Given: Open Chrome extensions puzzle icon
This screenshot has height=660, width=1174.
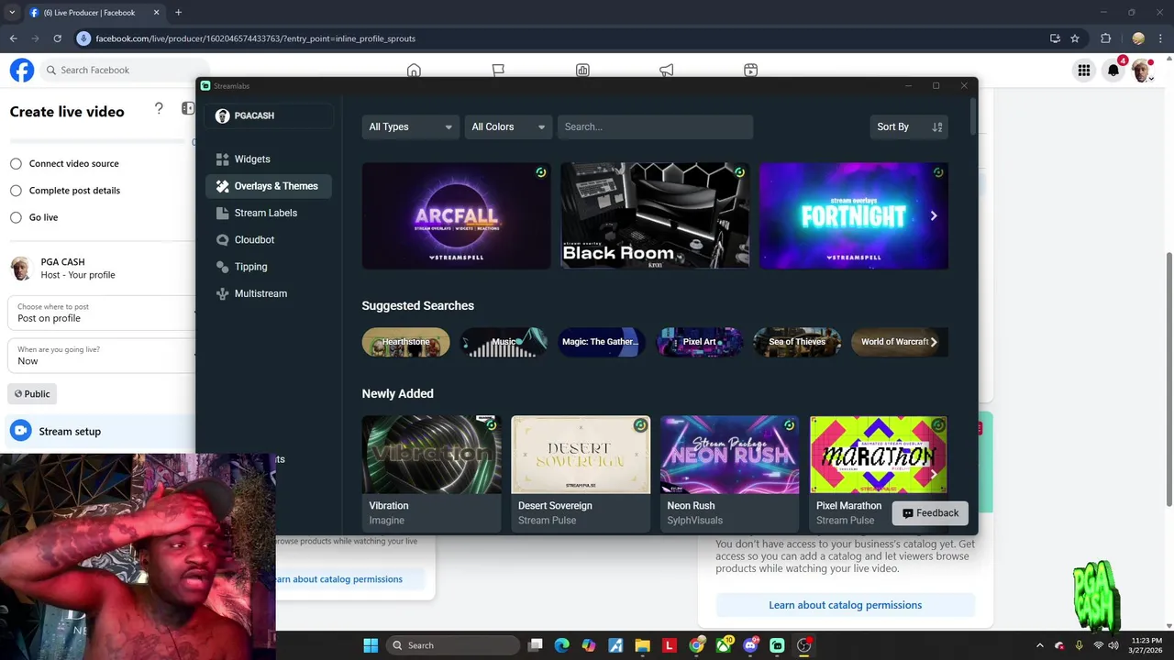Looking at the screenshot, I should 1105,38.
